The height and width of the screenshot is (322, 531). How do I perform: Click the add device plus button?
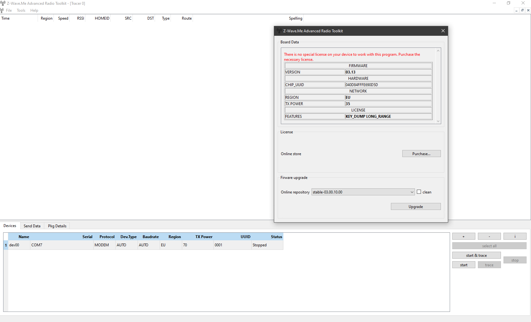tap(463, 237)
